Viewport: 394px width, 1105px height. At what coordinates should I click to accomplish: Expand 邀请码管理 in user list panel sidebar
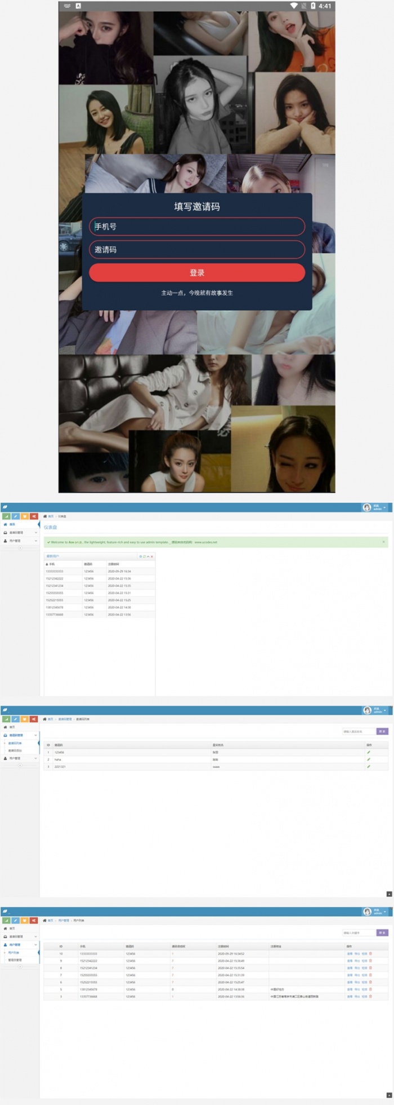pyautogui.click(x=20, y=936)
